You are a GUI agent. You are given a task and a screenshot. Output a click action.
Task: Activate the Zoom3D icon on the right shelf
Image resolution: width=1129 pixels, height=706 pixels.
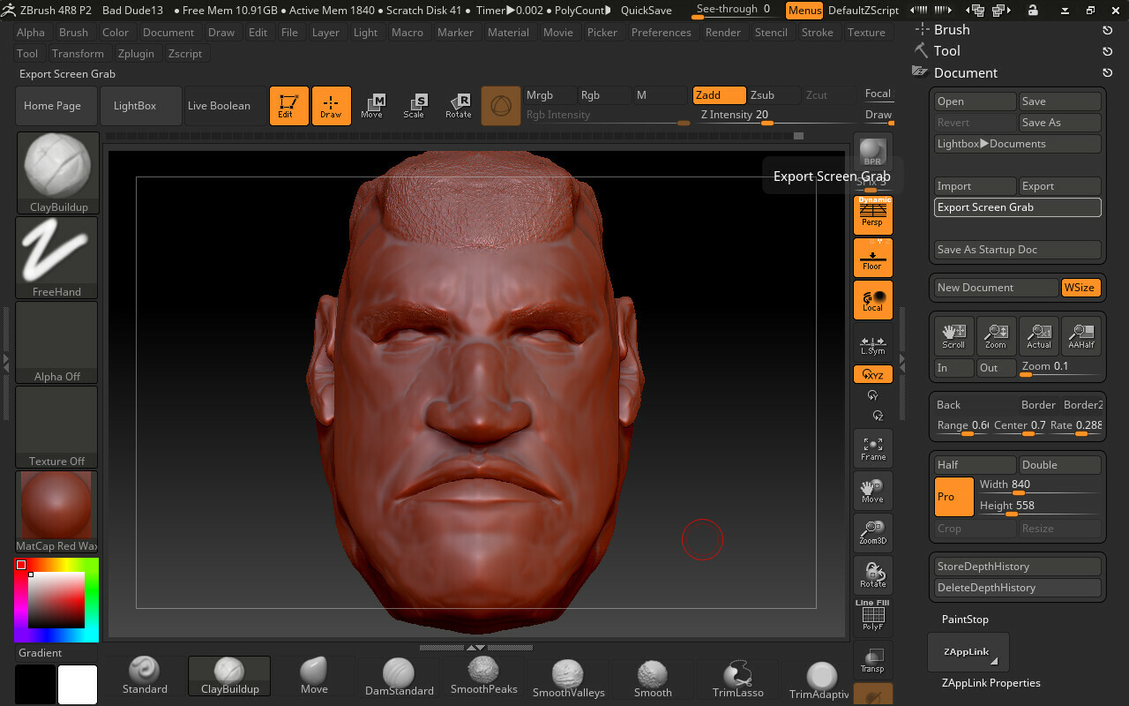pos(872,532)
